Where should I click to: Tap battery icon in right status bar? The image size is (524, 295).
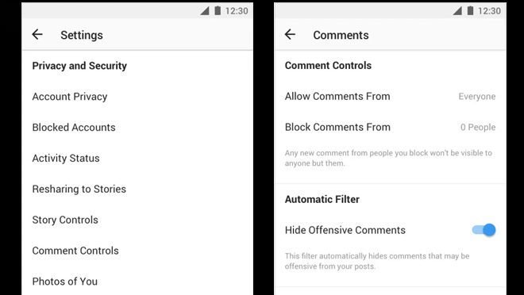470,10
